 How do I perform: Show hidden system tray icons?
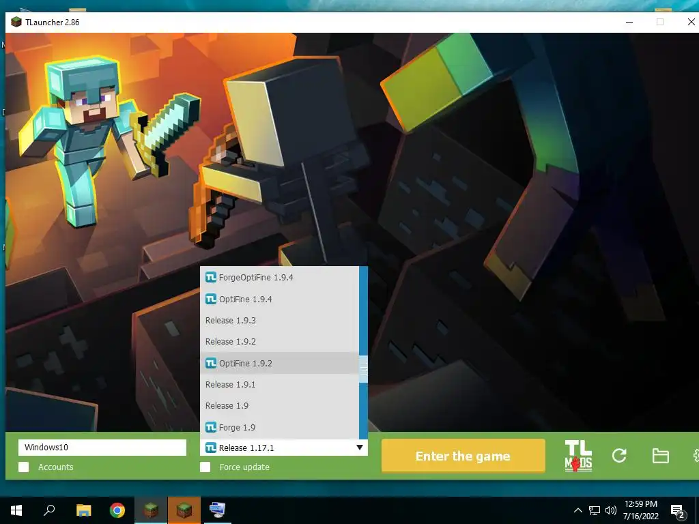tap(577, 510)
